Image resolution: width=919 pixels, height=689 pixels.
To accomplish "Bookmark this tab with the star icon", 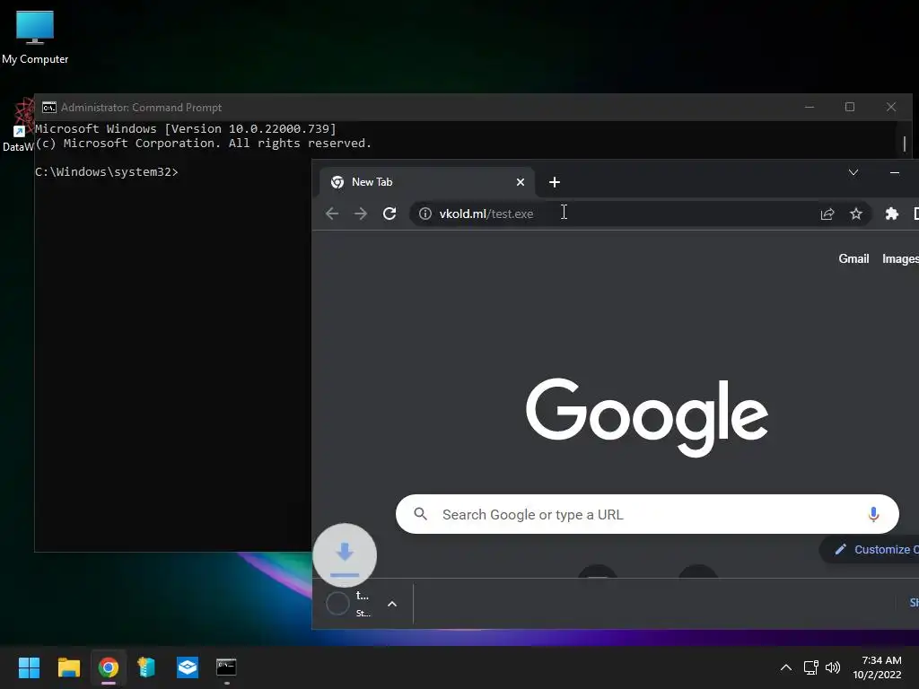I will pos(855,214).
